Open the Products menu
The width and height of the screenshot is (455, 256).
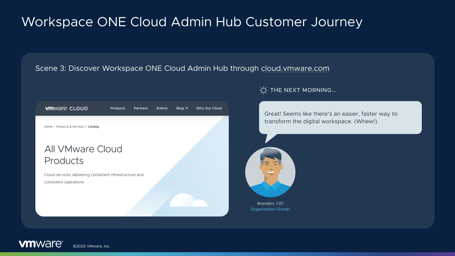118,108
